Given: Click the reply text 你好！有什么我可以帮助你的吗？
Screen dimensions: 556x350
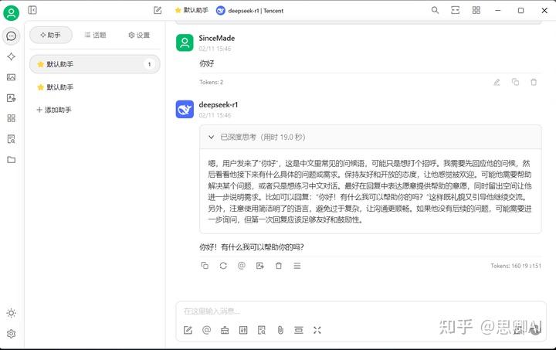Looking at the screenshot, I should click(252, 247).
